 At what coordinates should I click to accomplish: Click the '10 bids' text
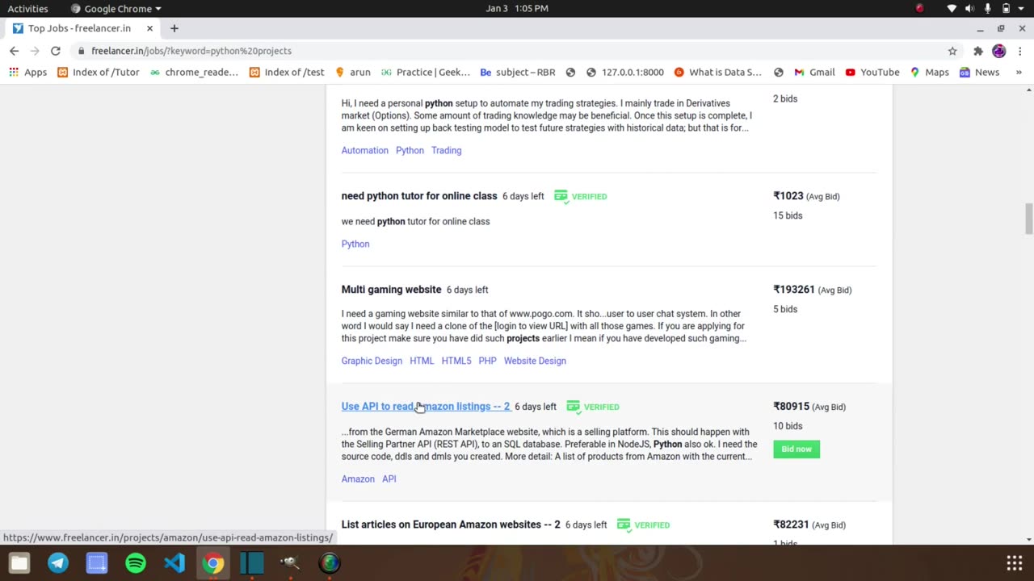[x=788, y=426]
